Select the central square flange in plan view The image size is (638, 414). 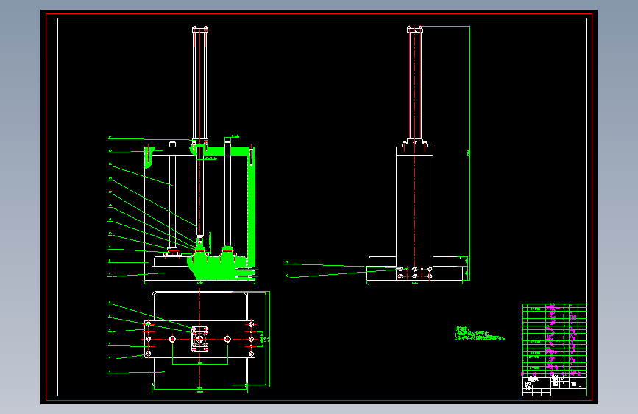[199, 339]
